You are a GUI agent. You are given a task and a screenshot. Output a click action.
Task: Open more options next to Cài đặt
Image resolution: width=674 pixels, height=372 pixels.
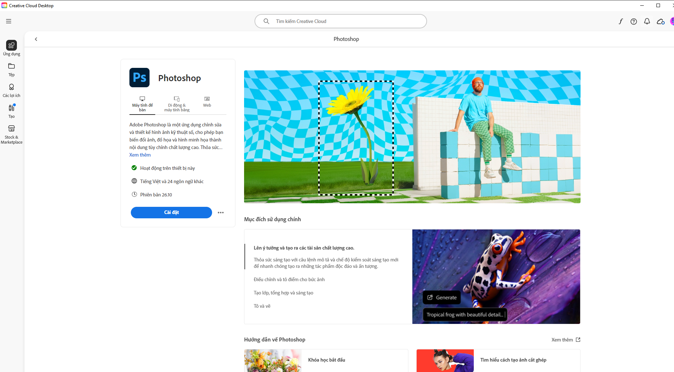pyautogui.click(x=221, y=213)
